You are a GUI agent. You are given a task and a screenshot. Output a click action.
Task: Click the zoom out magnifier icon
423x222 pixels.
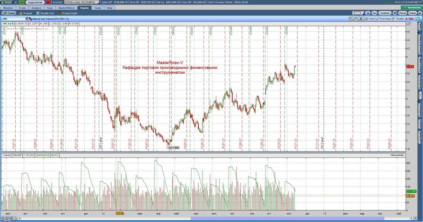click(11, 218)
